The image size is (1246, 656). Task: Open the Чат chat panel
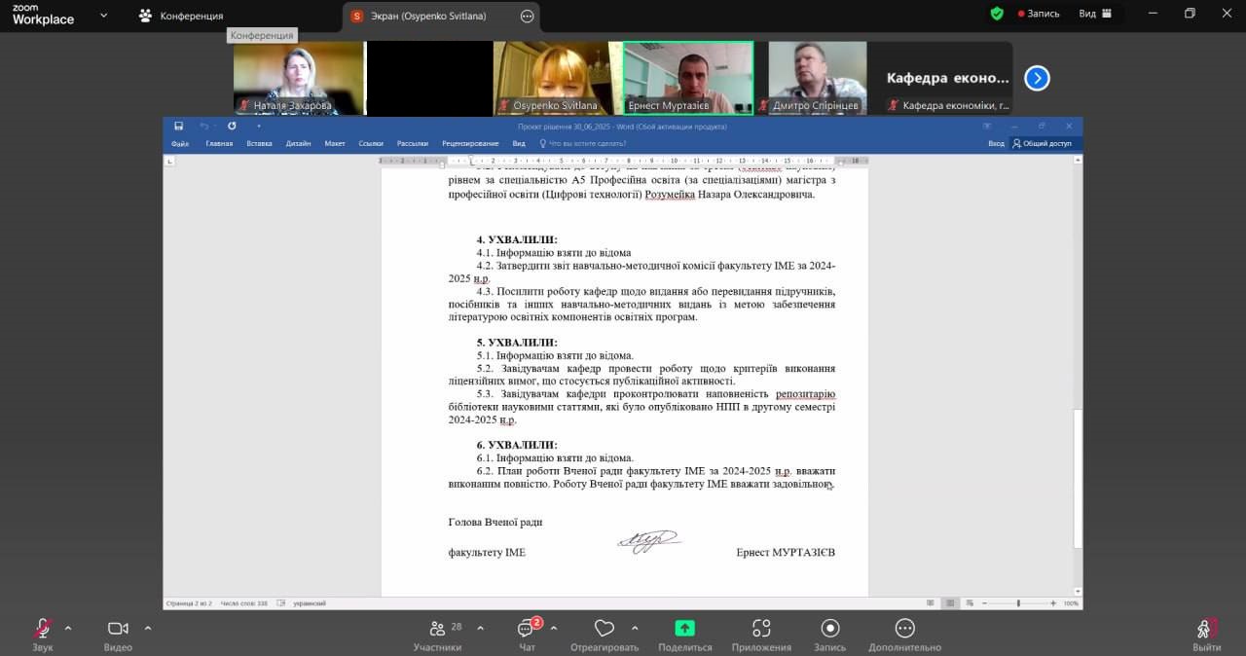527,629
